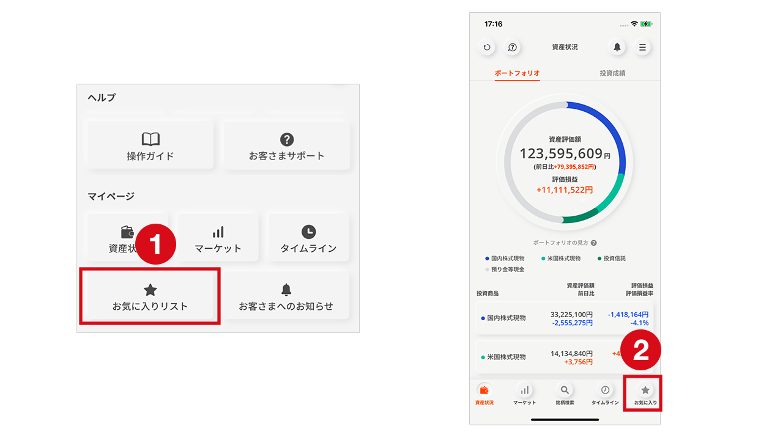The image size is (783, 440).
Task: Open the マーケット tile in マイページ
Action: pyautogui.click(x=218, y=237)
